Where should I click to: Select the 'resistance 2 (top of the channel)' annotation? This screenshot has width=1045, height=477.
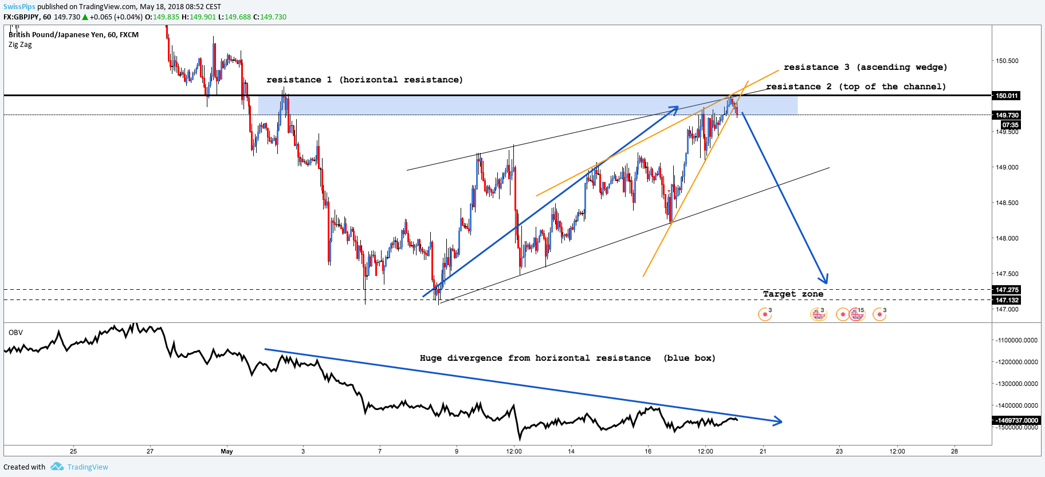pyautogui.click(x=856, y=86)
